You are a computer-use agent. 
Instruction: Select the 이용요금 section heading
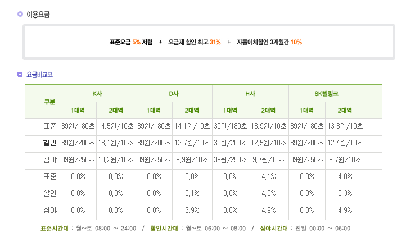pos(38,15)
